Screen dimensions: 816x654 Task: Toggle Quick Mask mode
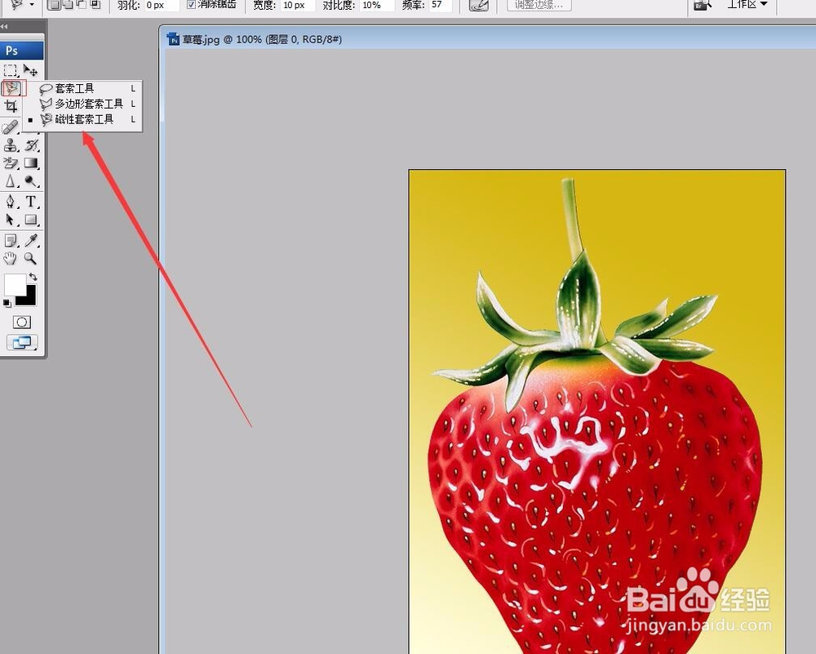21,323
